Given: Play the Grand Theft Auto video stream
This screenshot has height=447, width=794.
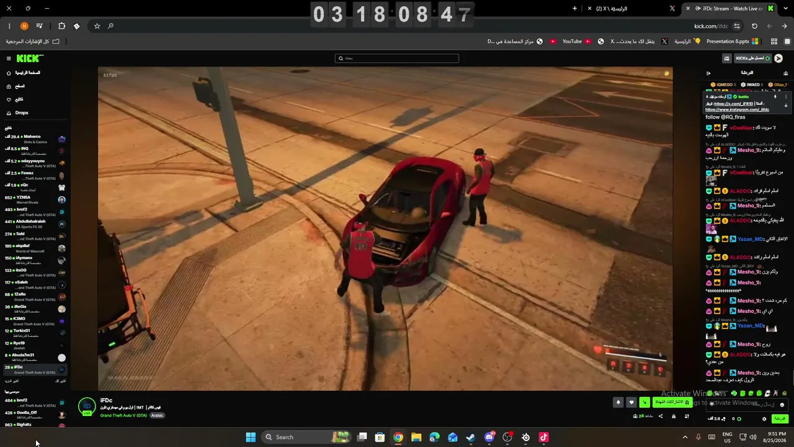Looking at the screenshot, I should [x=385, y=228].
